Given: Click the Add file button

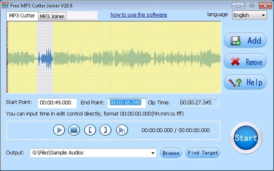Looking at the screenshot, I should pyautogui.click(x=245, y=40).
